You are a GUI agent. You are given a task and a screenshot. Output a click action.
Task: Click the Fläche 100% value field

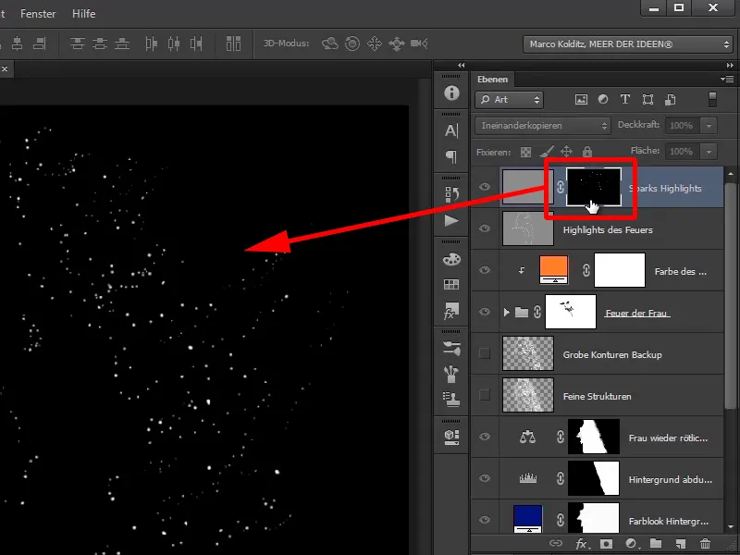pos(682,152)
